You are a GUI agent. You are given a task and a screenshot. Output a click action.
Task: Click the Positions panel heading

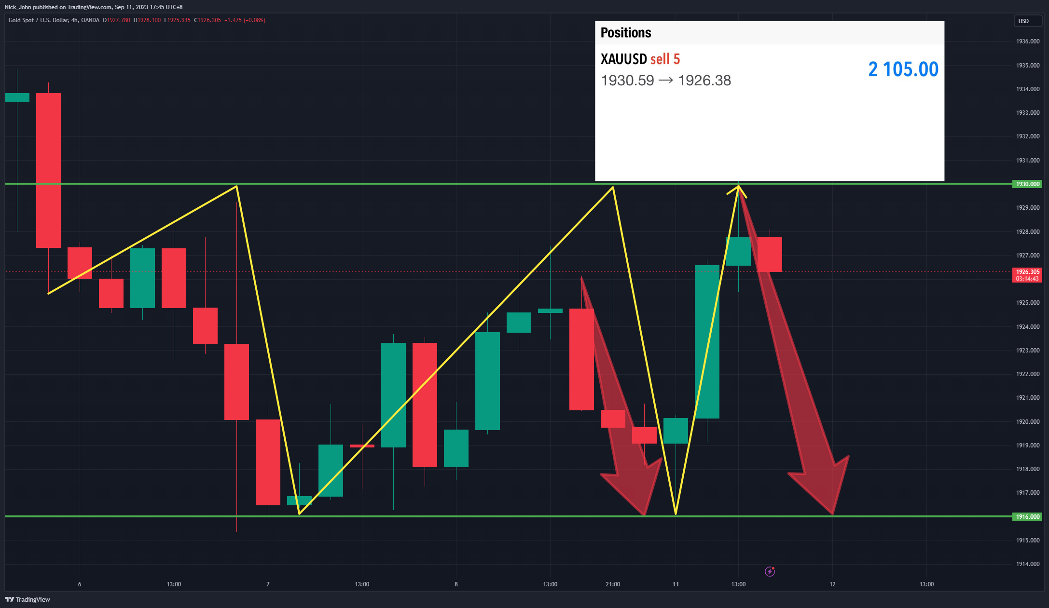click(626, 33)
